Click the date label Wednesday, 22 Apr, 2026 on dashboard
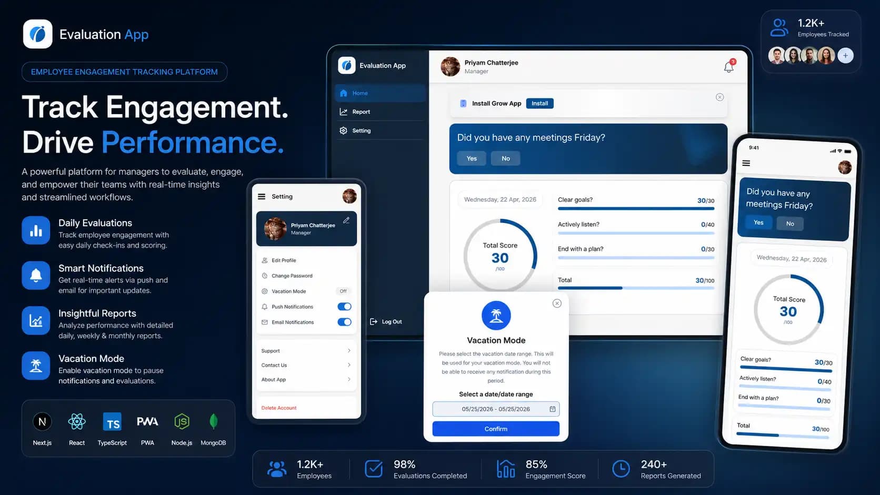The height and width of the screenshot is (495, 880). 500,199
